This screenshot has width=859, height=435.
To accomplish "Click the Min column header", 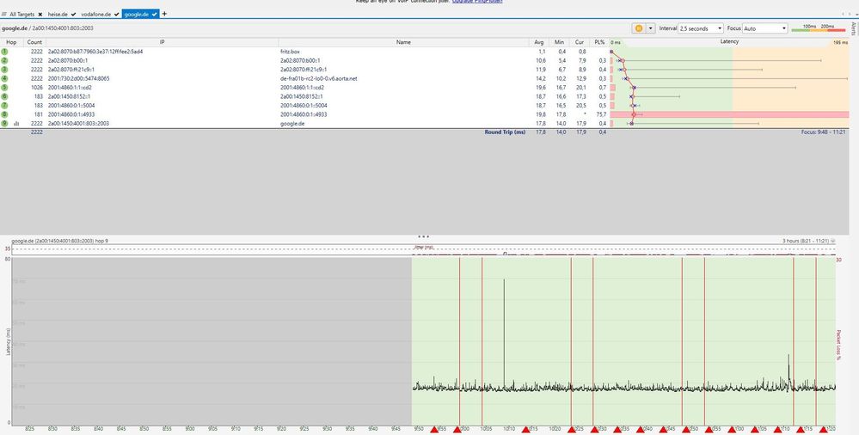I will pos(559,42).
